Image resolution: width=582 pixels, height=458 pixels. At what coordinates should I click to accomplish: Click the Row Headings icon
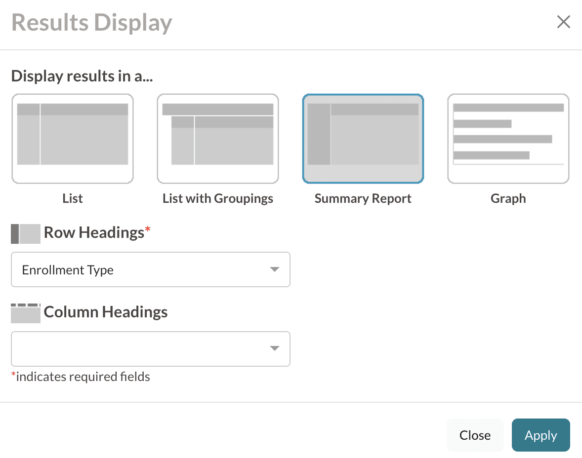25,233
